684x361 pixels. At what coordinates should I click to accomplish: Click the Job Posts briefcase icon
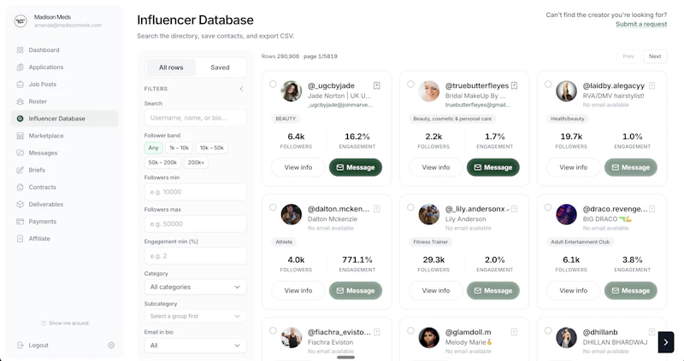(x=20, y=84)
